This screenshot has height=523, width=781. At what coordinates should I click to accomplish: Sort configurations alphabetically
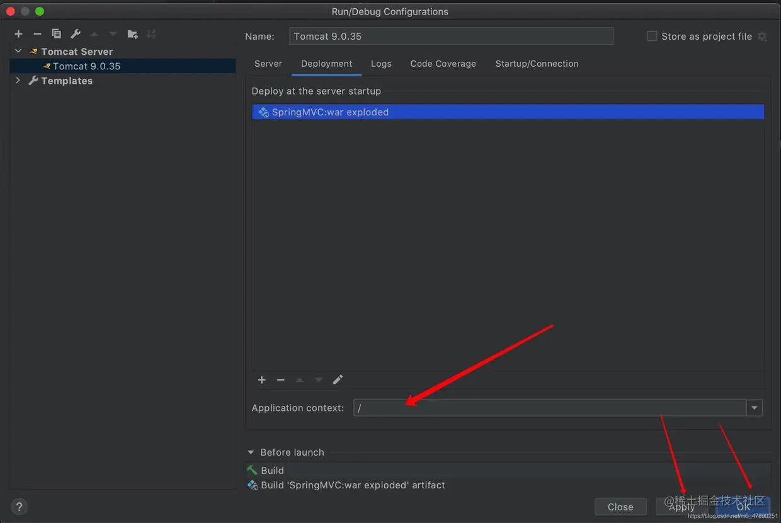point(151,34)
